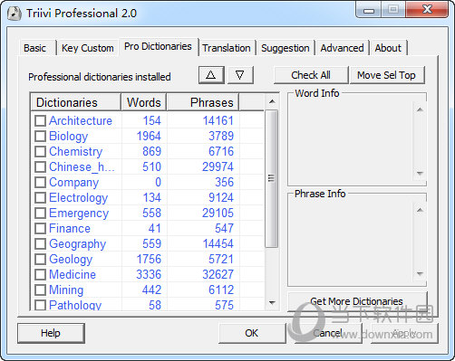This screenshot has width=455, height=361.
Task: Click dictionary list scrollbar down arrow
Action: (272, 302)
